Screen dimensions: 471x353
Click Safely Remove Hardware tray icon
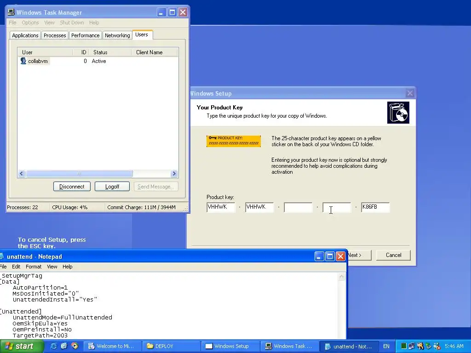pos(428,346)
